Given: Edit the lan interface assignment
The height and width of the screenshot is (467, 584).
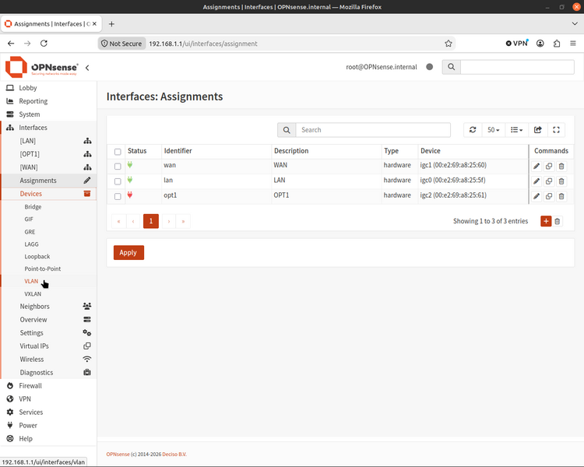Looking at the screenshot, I should (537, 181).
